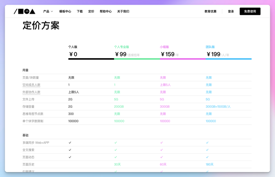Viewport: 275px width, 177px height.
Task: Select the 个人版 plan heading
Action: pyautogui.click(x=72, y=47)
